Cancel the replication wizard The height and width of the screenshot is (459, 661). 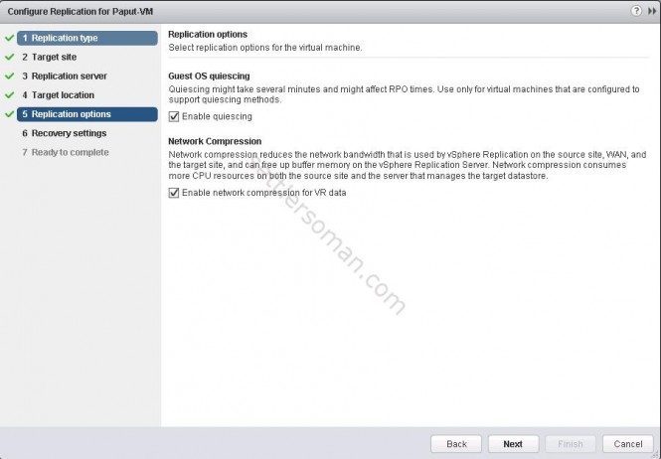pos(627,443)
